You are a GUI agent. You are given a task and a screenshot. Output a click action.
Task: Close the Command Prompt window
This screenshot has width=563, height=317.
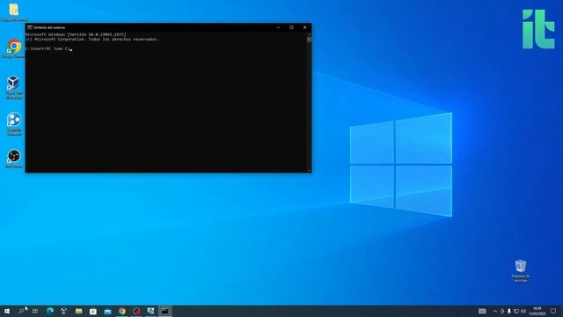tap(305, 27)
